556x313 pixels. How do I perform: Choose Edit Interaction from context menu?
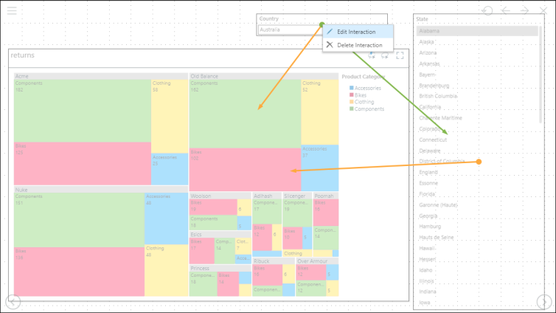point(356,32)
